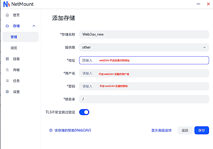Click the *用户名 field label
This screenshot has height=149, width=213.
(x=69, y=73)
